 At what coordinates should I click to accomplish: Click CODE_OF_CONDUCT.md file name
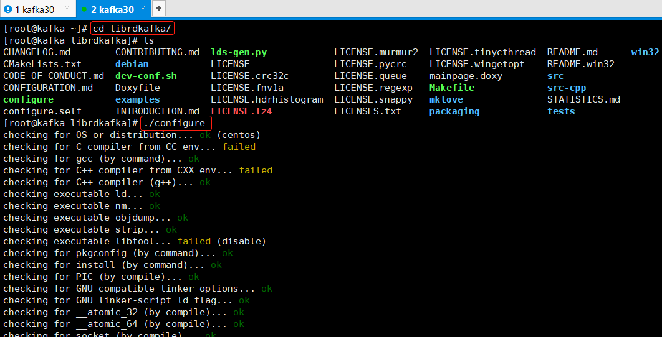(54, 76)
